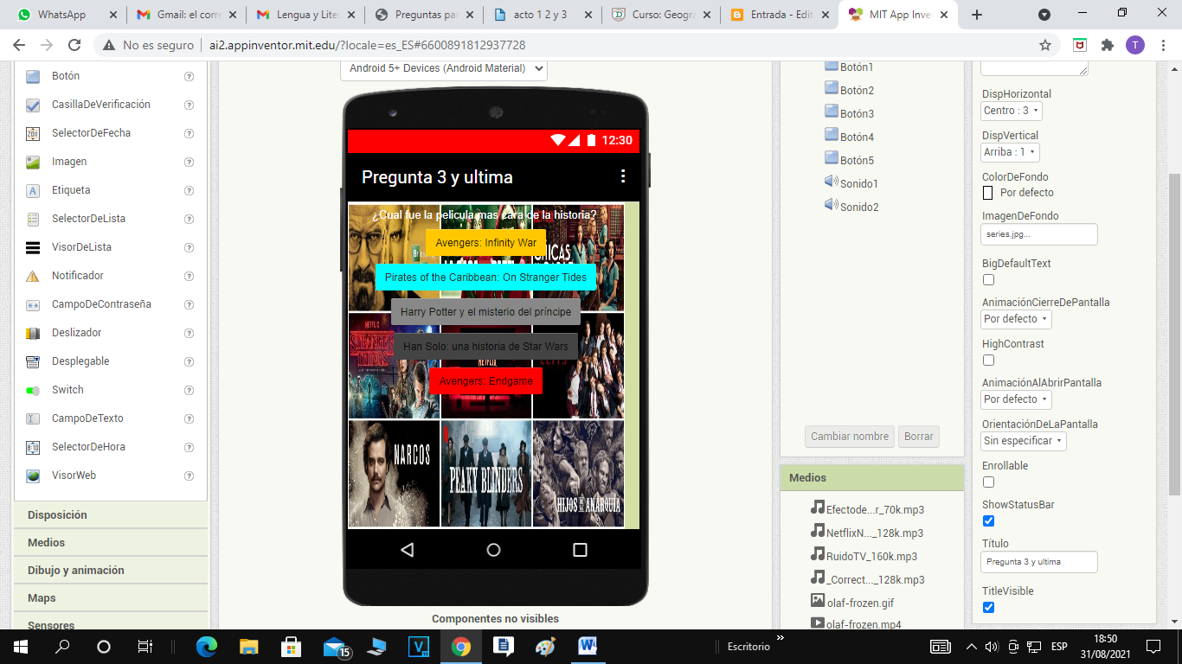Click Cambiar nombre button
Viewport: 1182px width, 664px height.
coord(850,437)
